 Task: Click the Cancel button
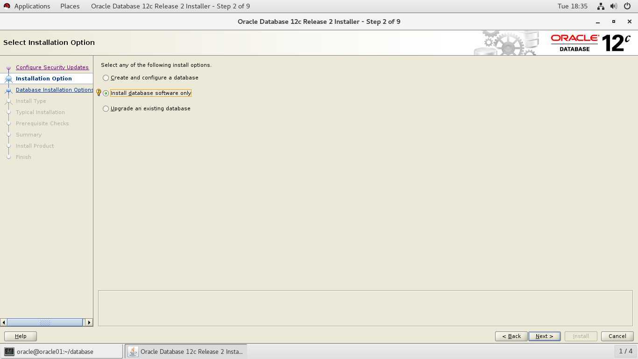617,336
